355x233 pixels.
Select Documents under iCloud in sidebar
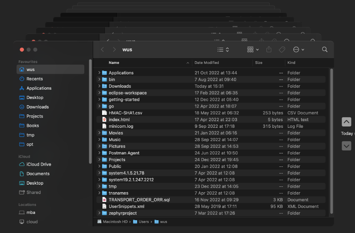pyautogui.click(x=38, y=174)
